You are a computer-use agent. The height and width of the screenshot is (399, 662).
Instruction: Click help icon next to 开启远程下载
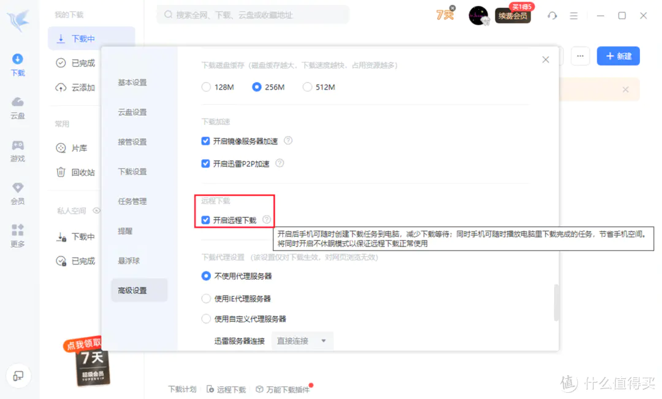[x=267, y=220]
